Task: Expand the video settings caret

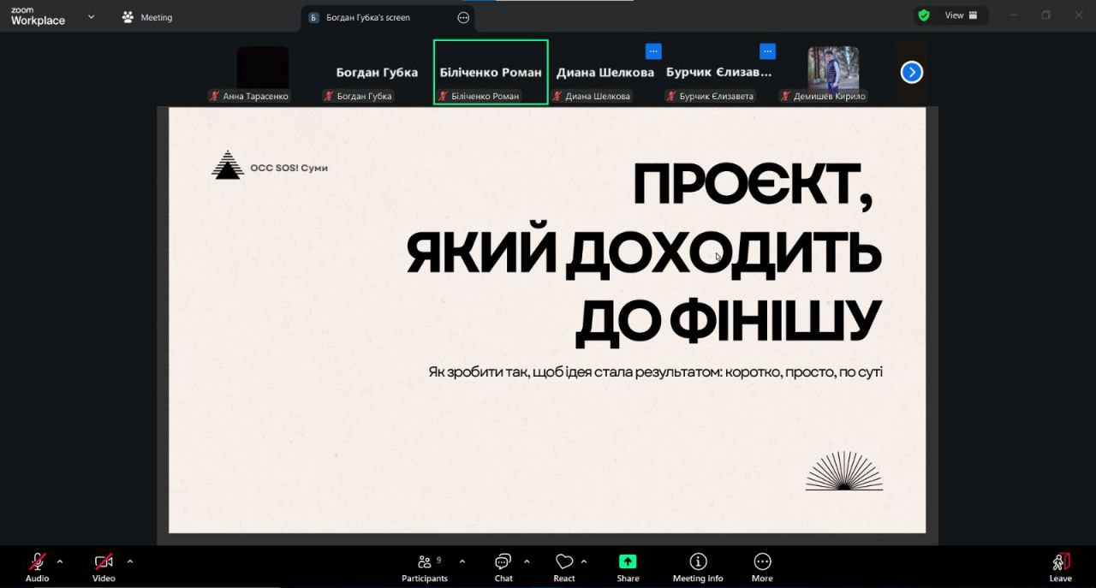Action: tap(130, 561)
